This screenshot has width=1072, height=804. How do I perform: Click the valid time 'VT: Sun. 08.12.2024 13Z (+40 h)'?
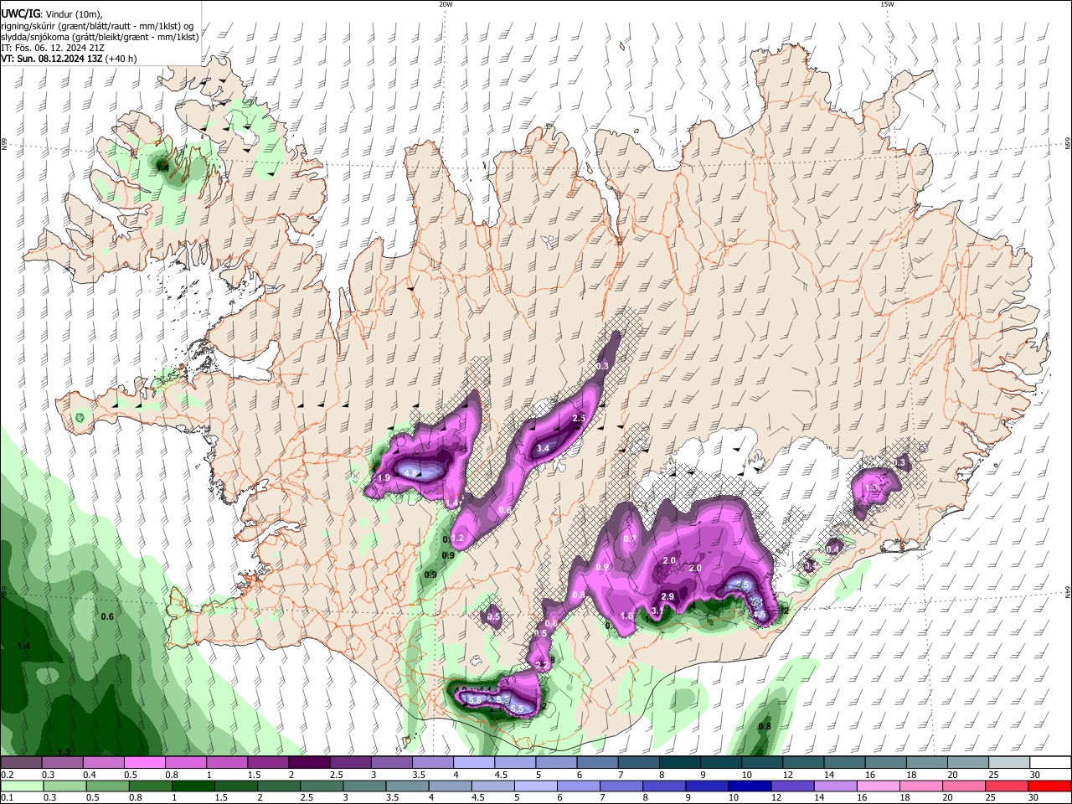click(69, 59)
